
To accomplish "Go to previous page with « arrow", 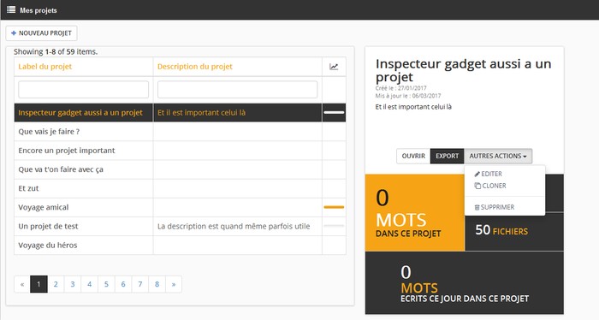I will tap(22, 284).
